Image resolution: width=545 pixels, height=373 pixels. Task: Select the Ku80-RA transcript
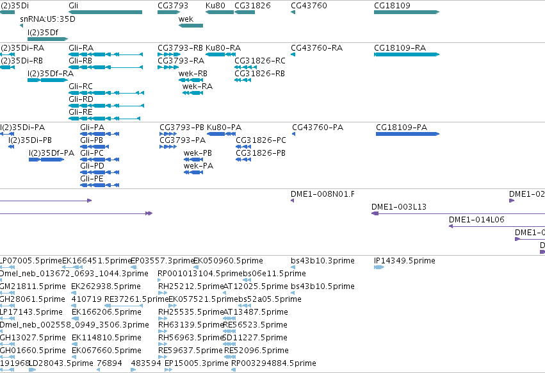pos(220,54)
